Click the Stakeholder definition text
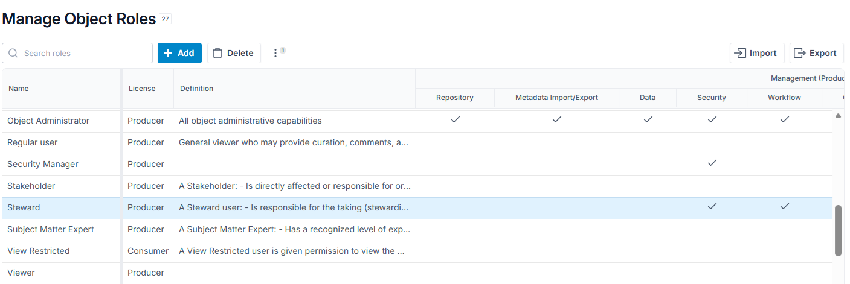This screenshot has height=284, width=850. tap(295, 186)
